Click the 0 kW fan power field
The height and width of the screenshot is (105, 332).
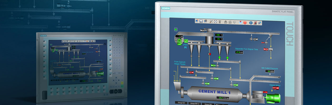tap(179, 36)
